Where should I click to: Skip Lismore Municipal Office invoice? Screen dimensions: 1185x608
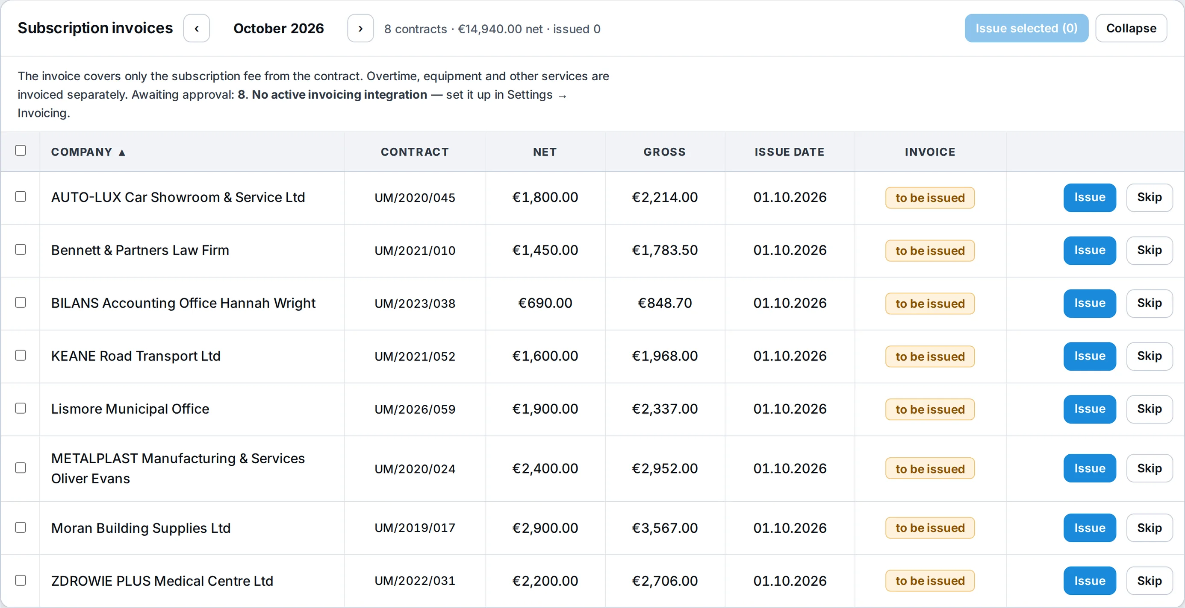(1149, 409)
